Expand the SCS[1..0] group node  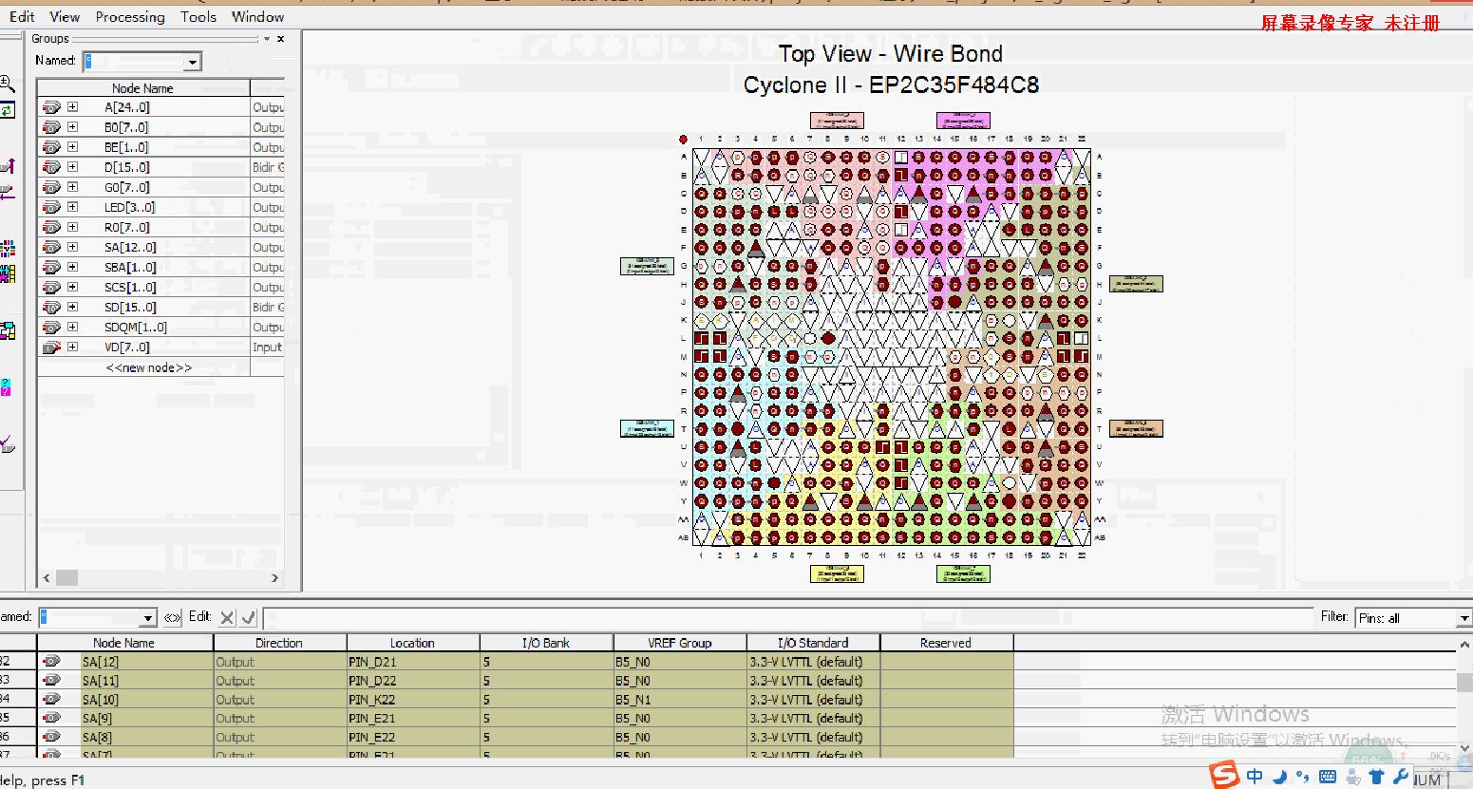(x=72, y=287)
